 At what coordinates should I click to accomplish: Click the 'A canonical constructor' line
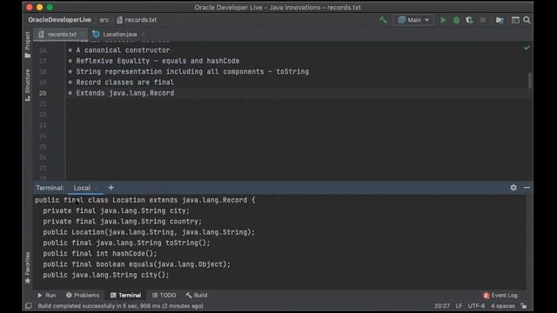coord(118,50)
